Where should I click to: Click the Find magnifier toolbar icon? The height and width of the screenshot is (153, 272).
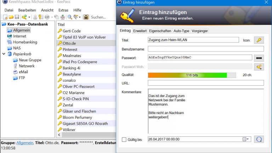pyautogui.click(x=70, y=17)
